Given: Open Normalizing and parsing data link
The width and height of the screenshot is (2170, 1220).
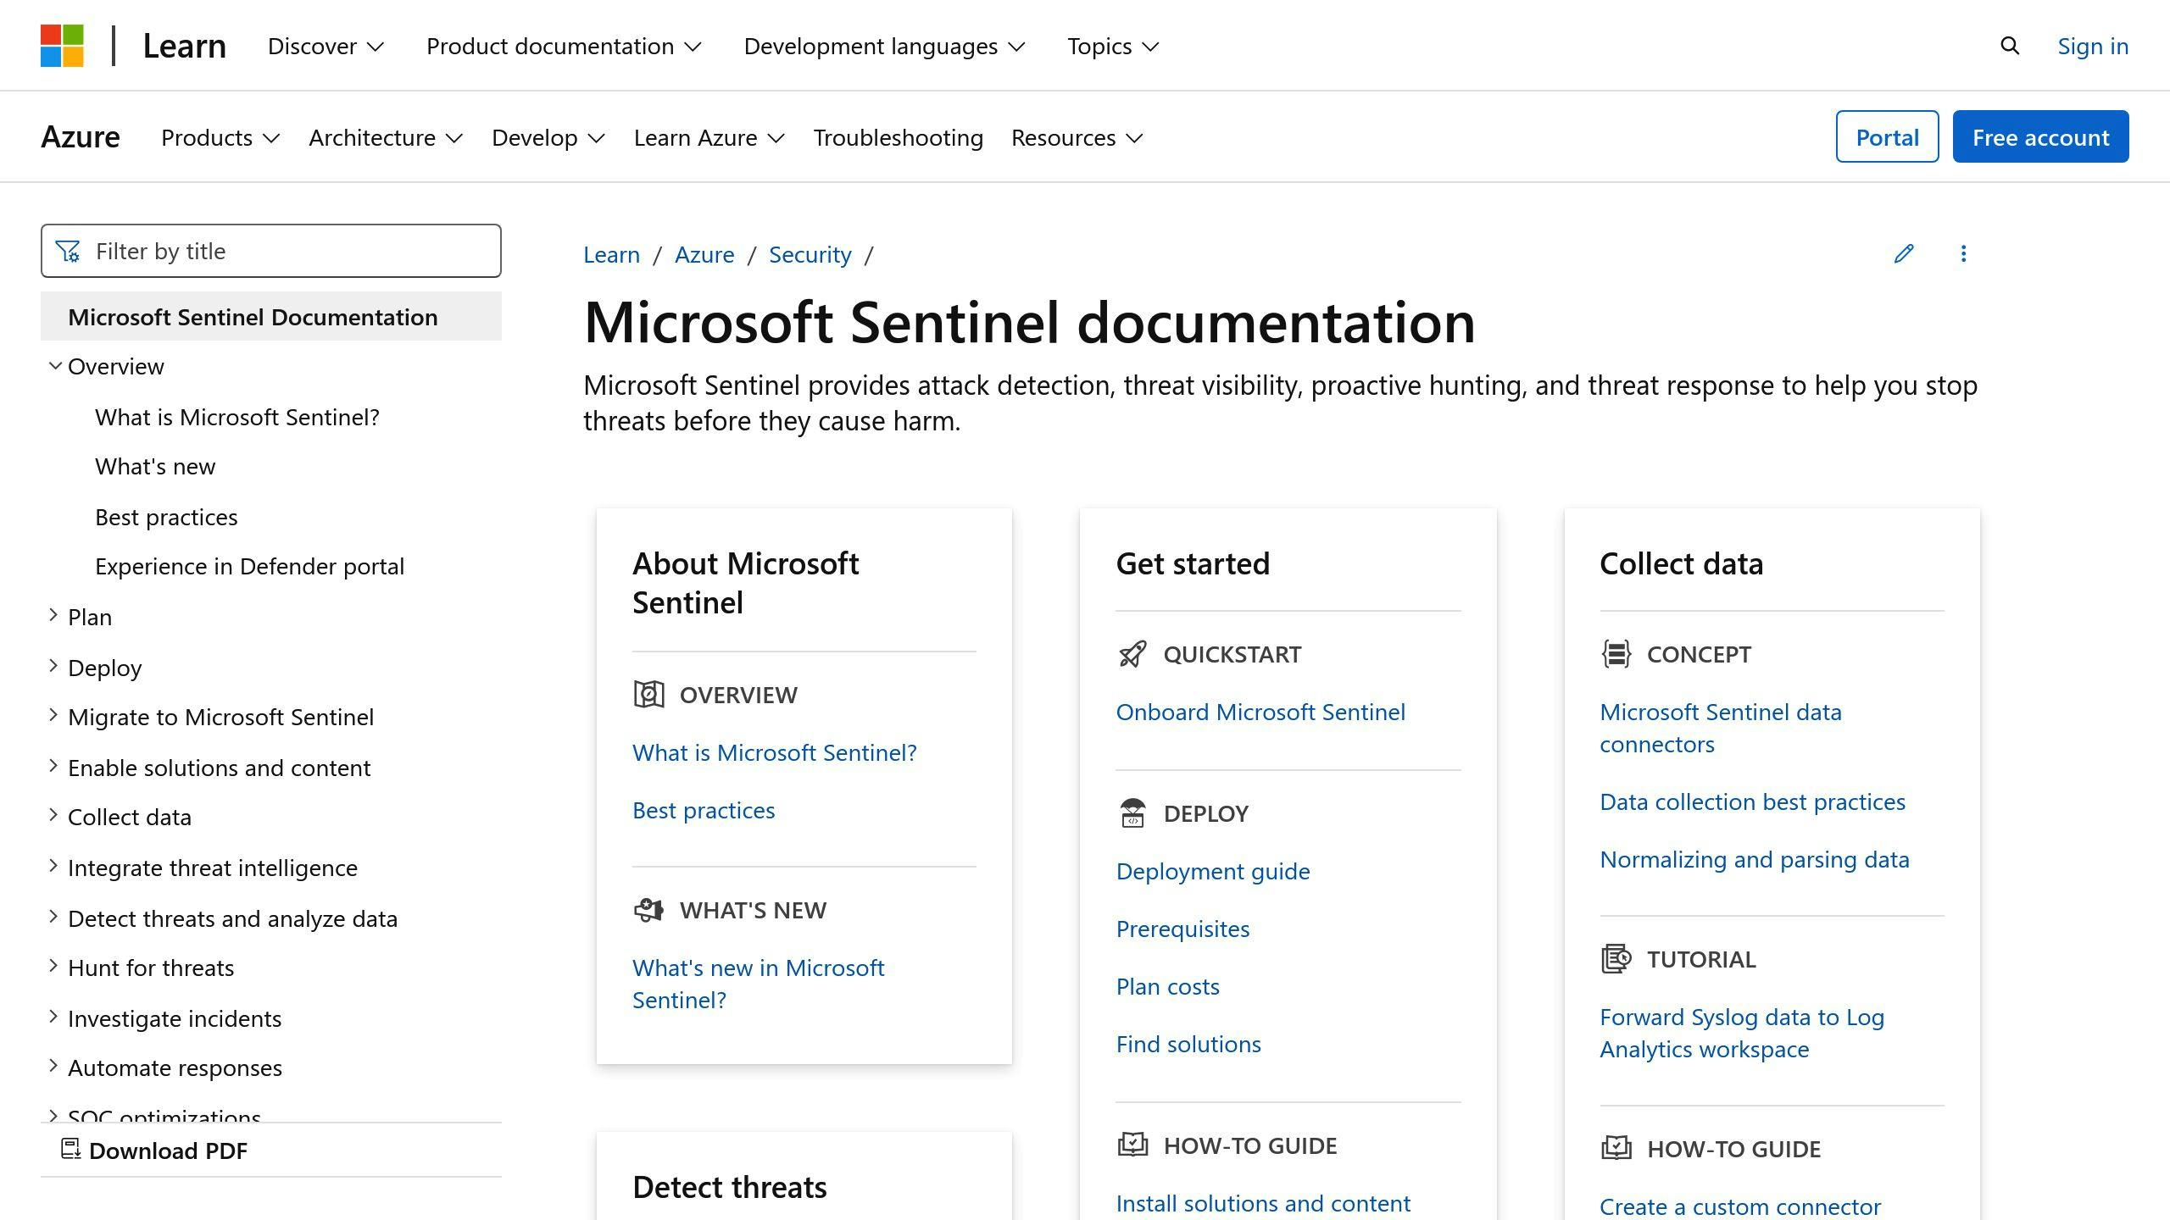Looking at the screenshot, I should click(x=1755, y=859).
